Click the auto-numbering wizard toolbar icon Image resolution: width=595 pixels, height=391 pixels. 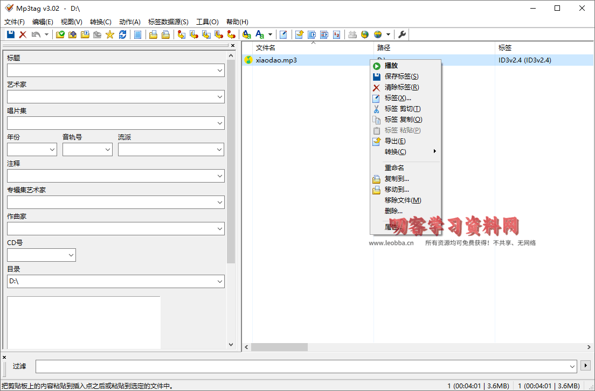337,34
